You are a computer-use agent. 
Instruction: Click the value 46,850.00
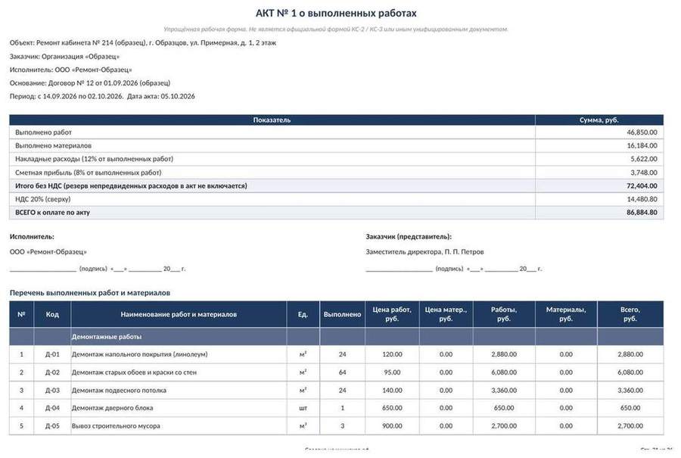(x=642, y=132)
